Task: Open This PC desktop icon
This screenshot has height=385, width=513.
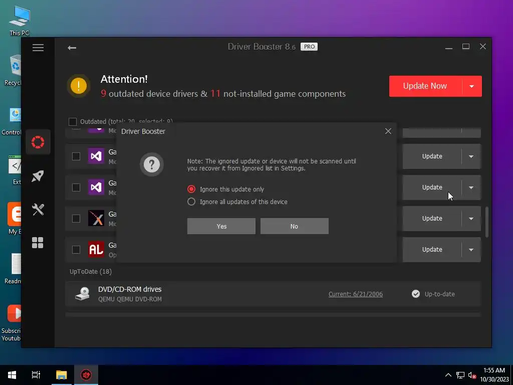Action: pyautogui.click(x=19, y=20)
